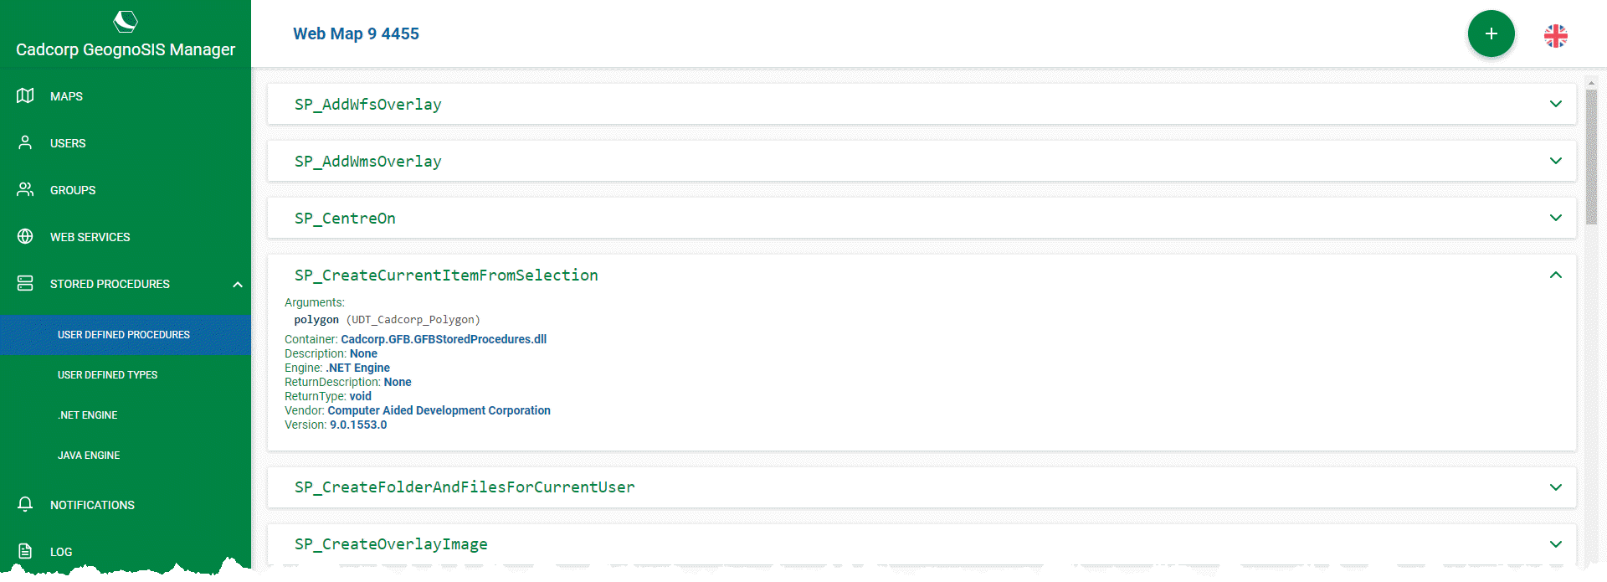Change language via UK flag icon

pyautogui.click(x=1555, y=36)
